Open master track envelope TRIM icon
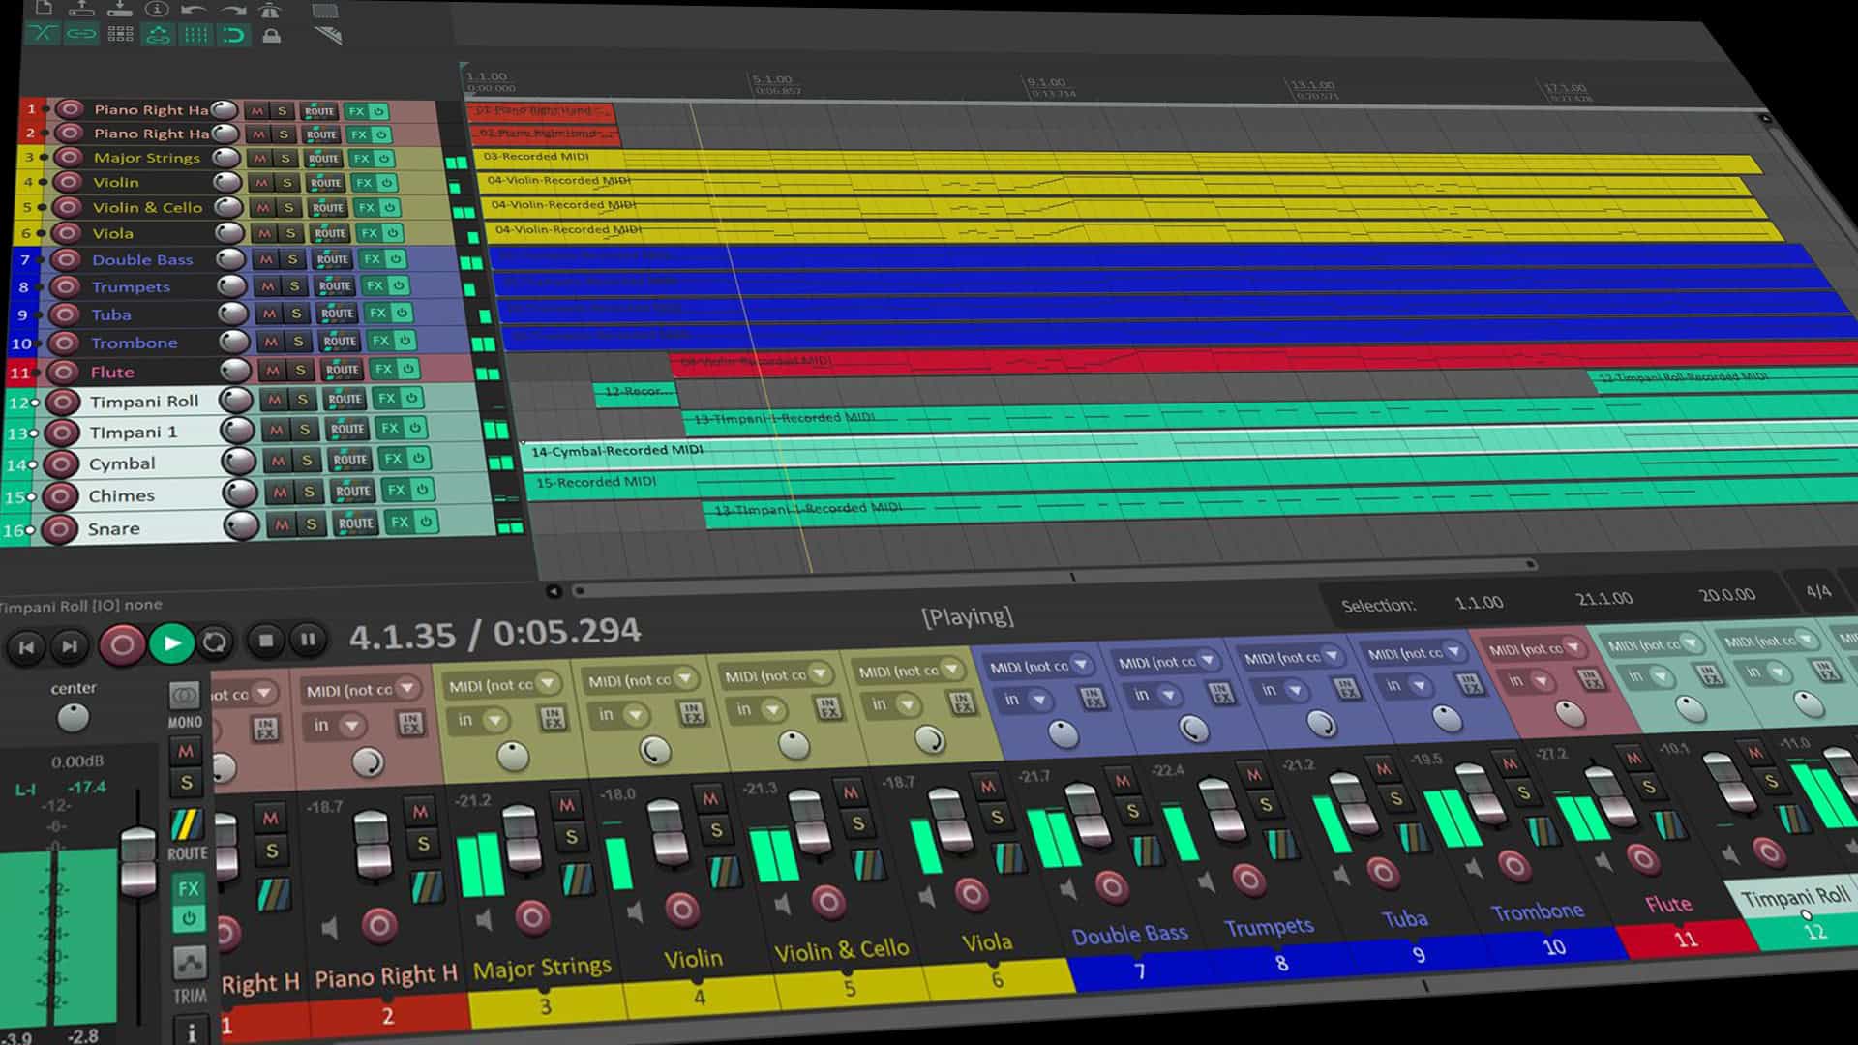Viewport: 1858px width, 1045px height. click(190, 964)
